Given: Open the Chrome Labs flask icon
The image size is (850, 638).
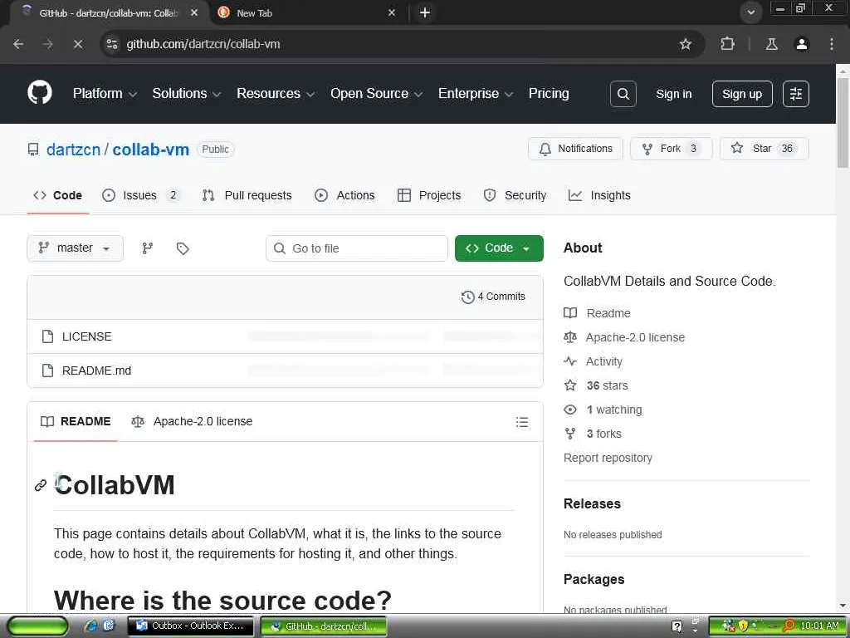Looking at the screenshot, I should click(771, 44).
